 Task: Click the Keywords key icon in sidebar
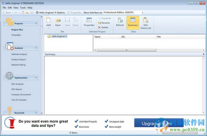(10, 110)
